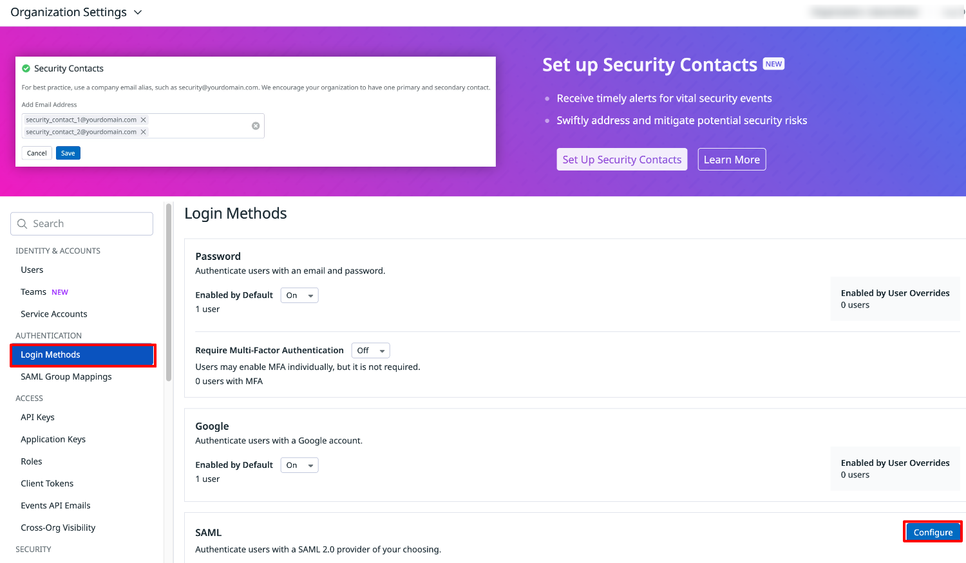Screen dimensions: 966x563
Task: Open the Require Multi-Factor Authentication dropdown
Action: pos(370,350)
